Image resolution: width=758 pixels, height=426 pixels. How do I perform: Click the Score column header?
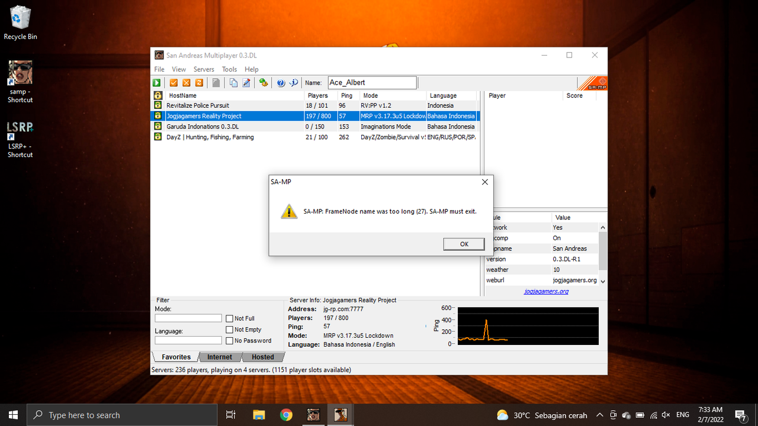point(584,95)
